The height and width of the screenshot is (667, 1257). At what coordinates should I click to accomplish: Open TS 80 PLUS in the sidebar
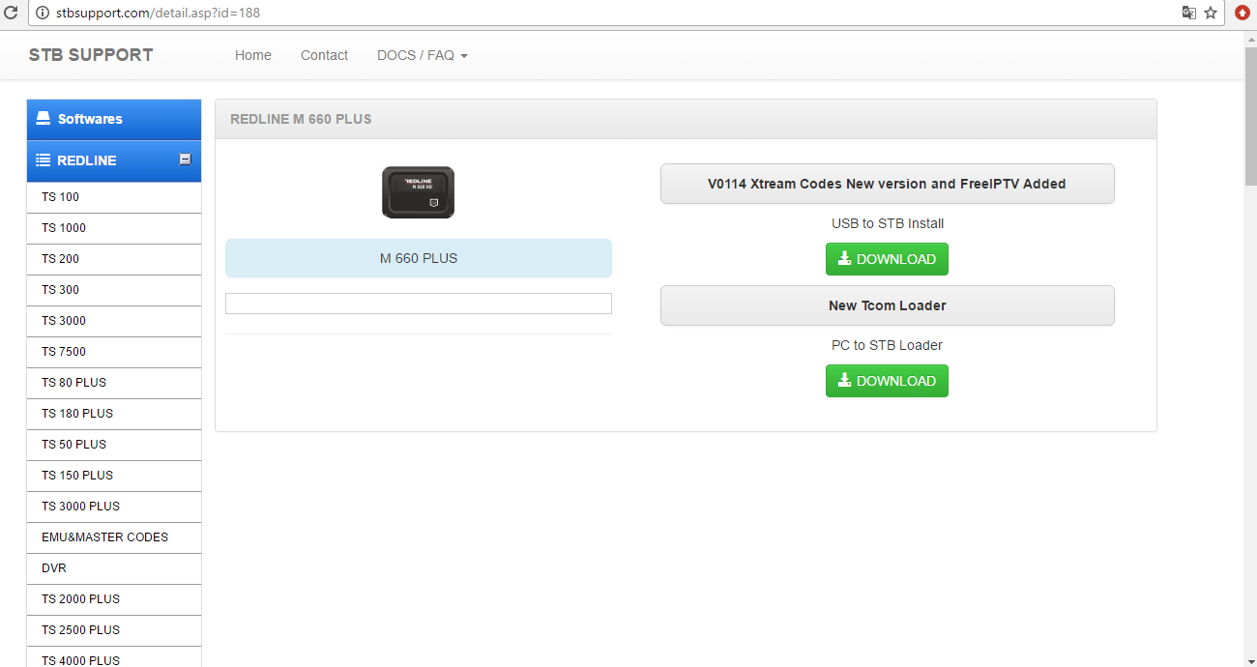[114, 383]
